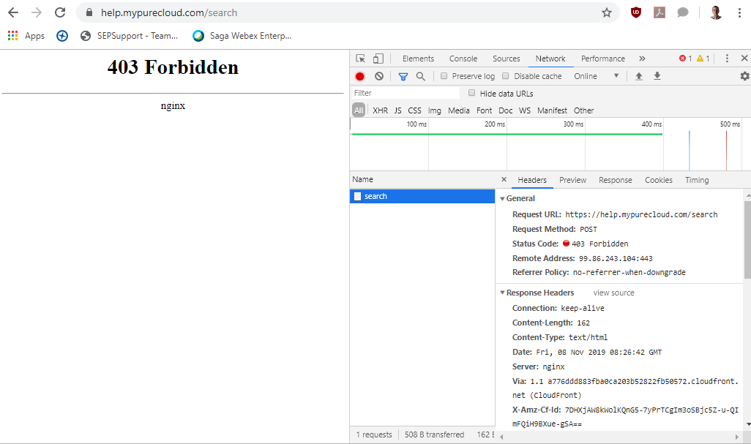751x444 pixels.
Task: Filter requests by JS
Action: tap(398, 110)
